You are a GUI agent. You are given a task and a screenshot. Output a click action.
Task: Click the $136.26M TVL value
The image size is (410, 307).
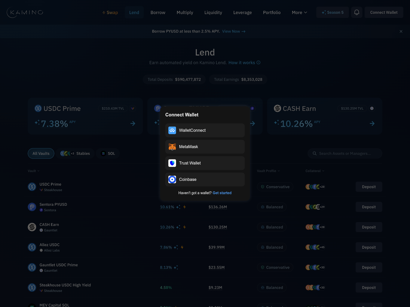(x=218, y=207)
